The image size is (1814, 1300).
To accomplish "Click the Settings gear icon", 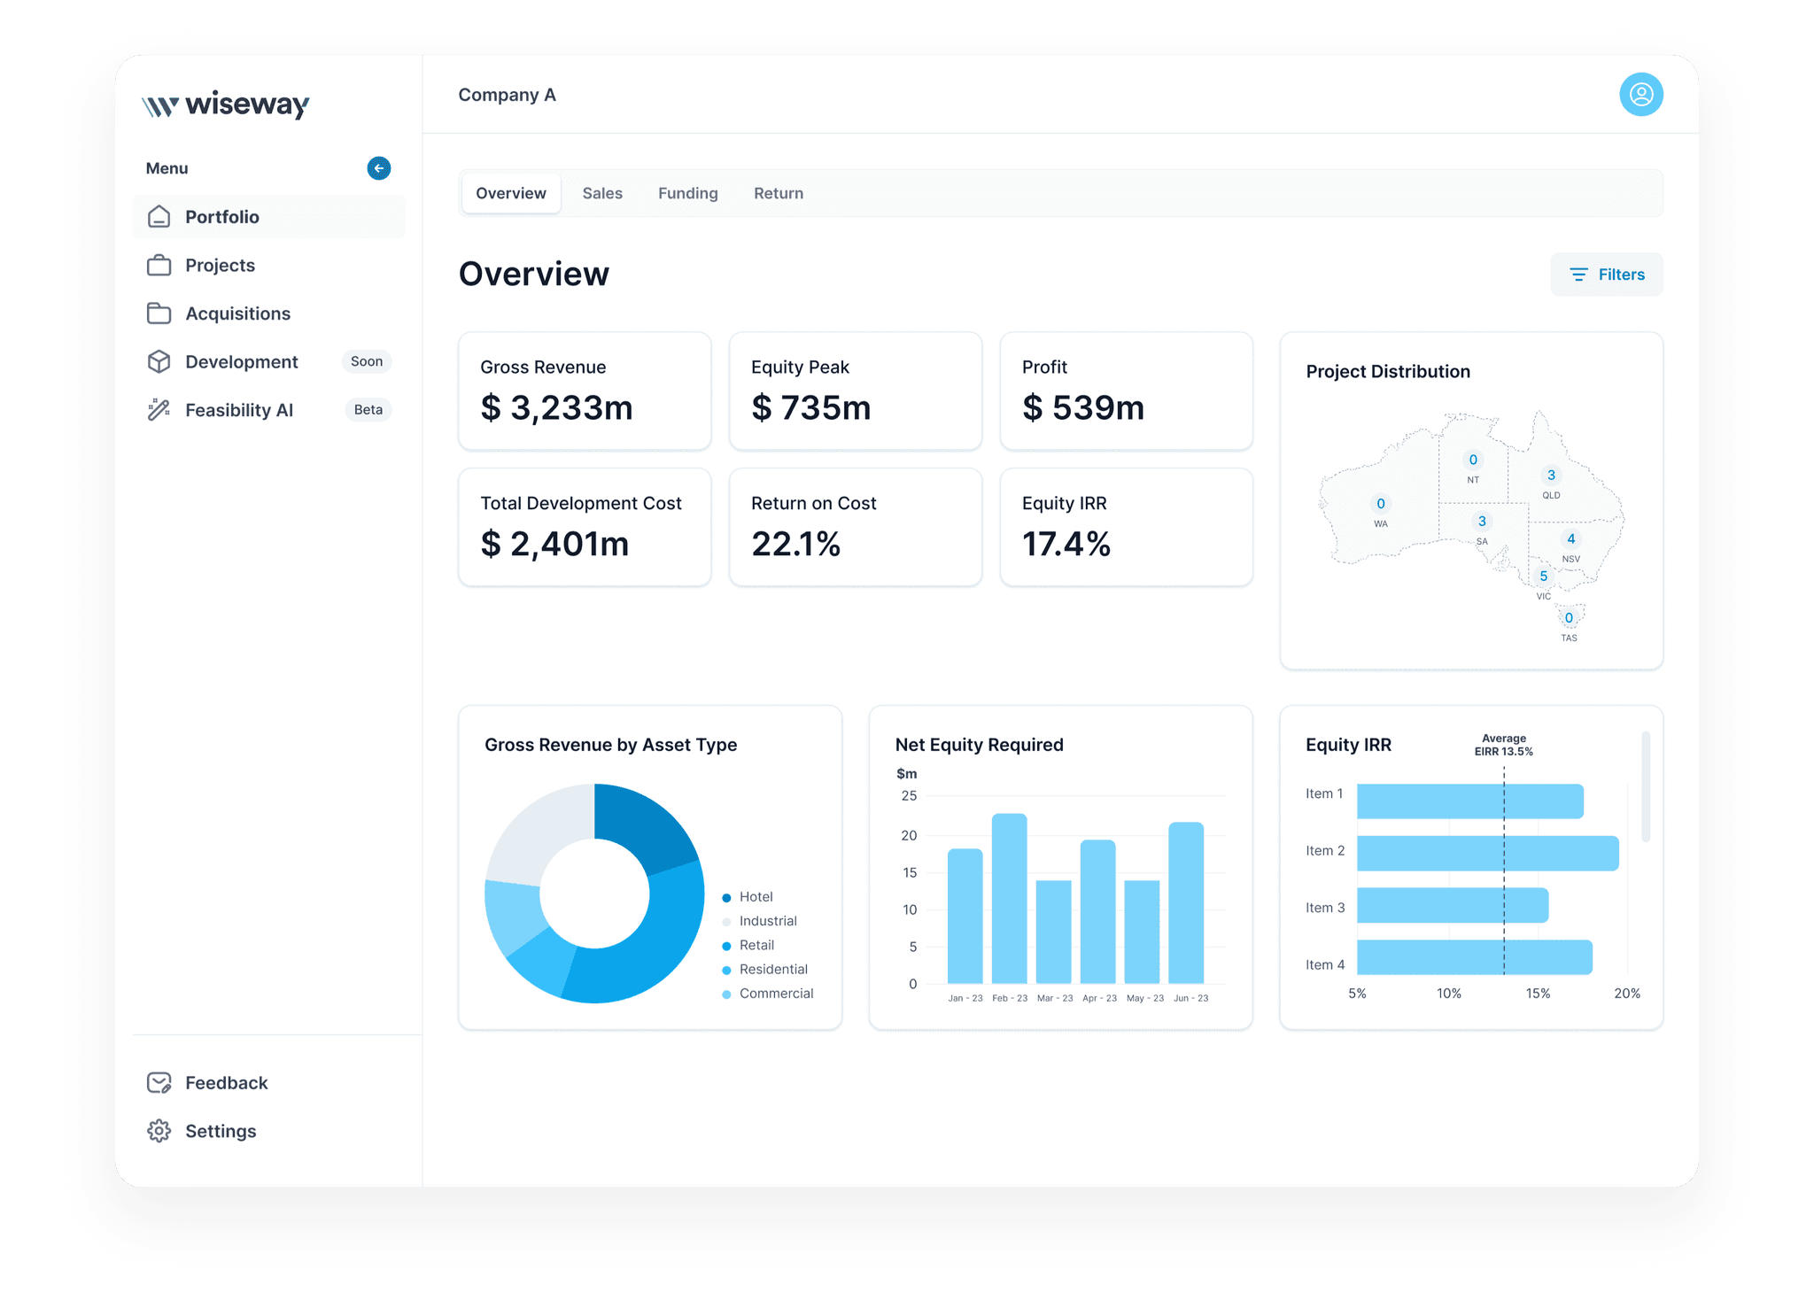I will pos(159,1131).
